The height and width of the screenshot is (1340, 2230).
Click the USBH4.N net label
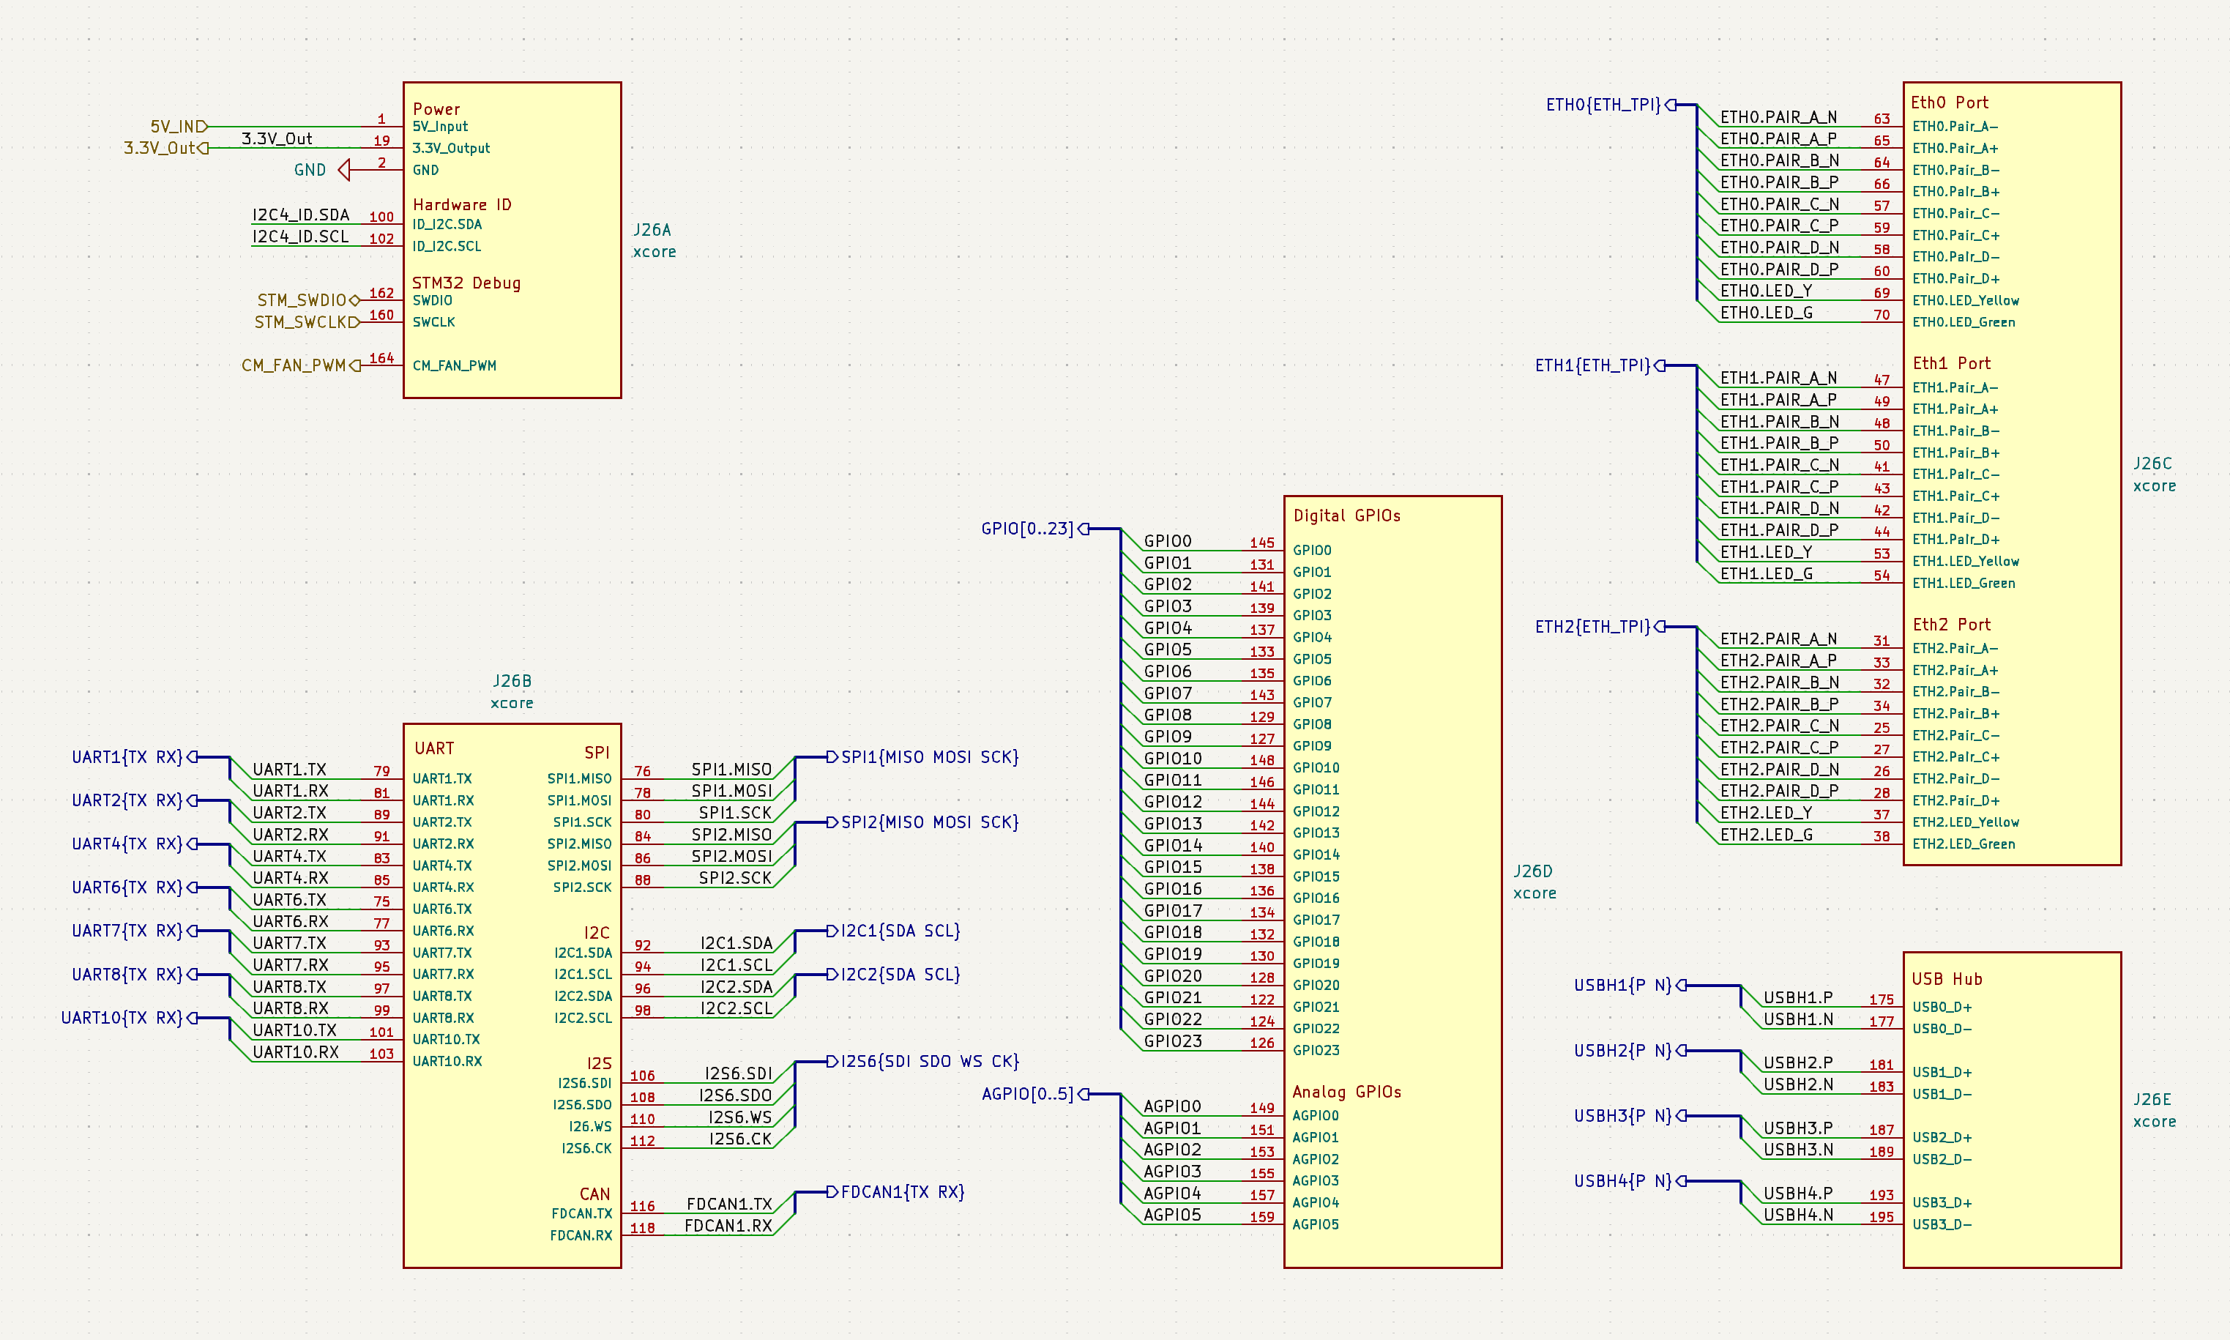tap(1799, 1216)
